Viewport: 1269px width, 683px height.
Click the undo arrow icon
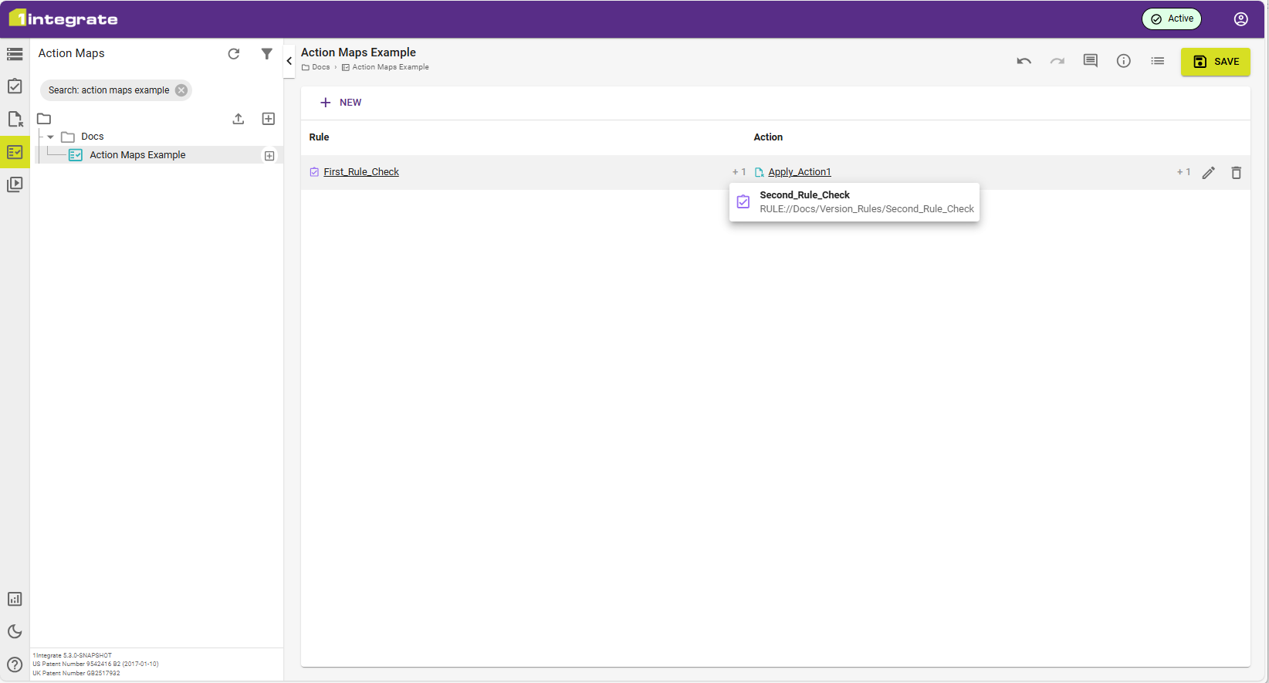1024,62
